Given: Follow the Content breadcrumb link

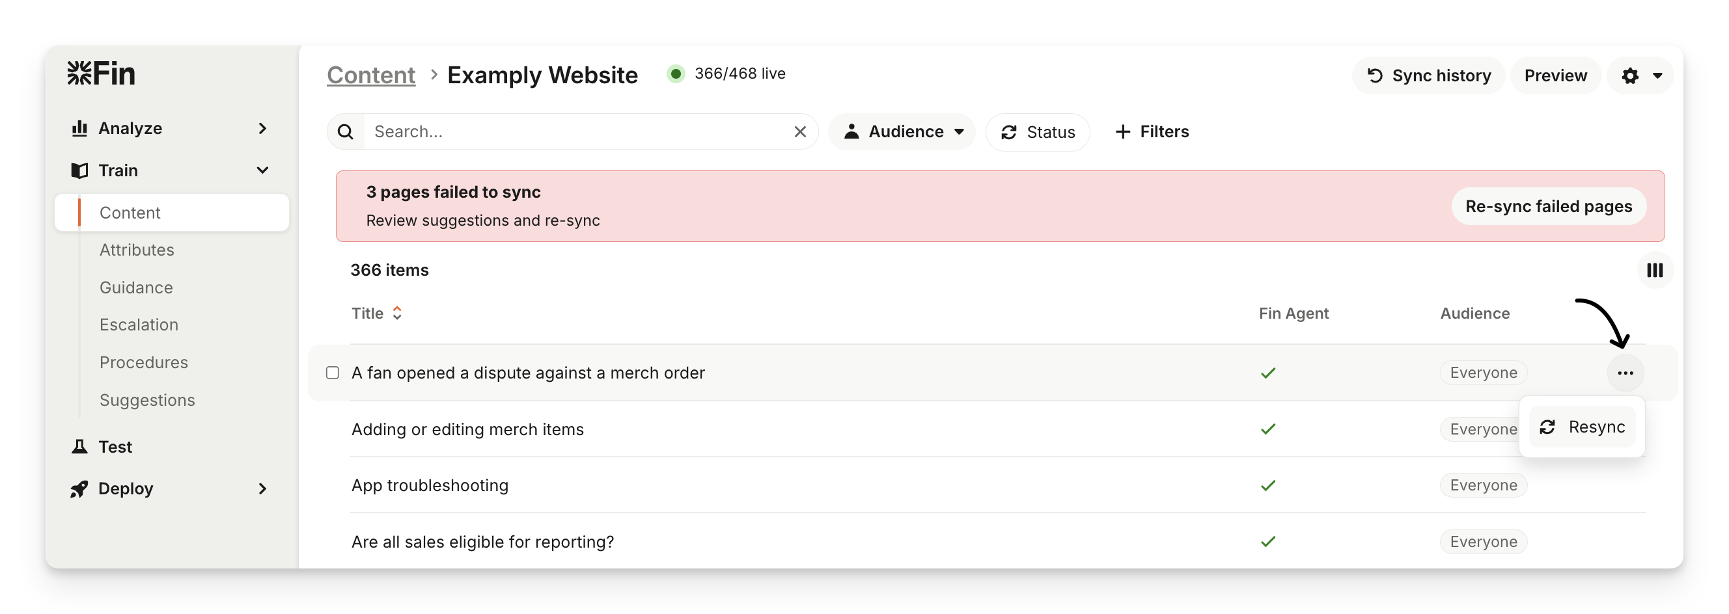Looking at the screenshot, I should [370, 75].
